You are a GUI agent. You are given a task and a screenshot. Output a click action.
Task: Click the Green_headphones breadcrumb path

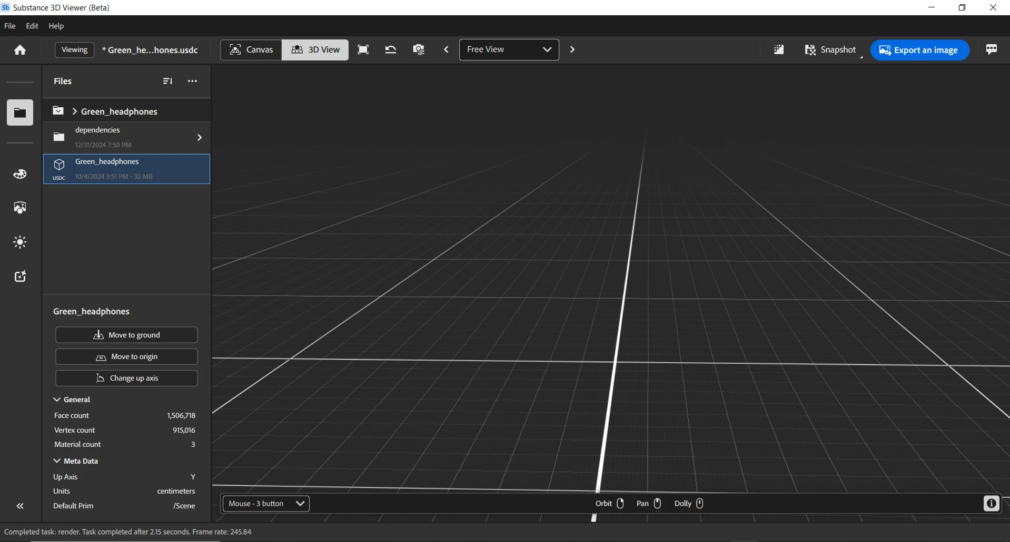click(119, 111)
